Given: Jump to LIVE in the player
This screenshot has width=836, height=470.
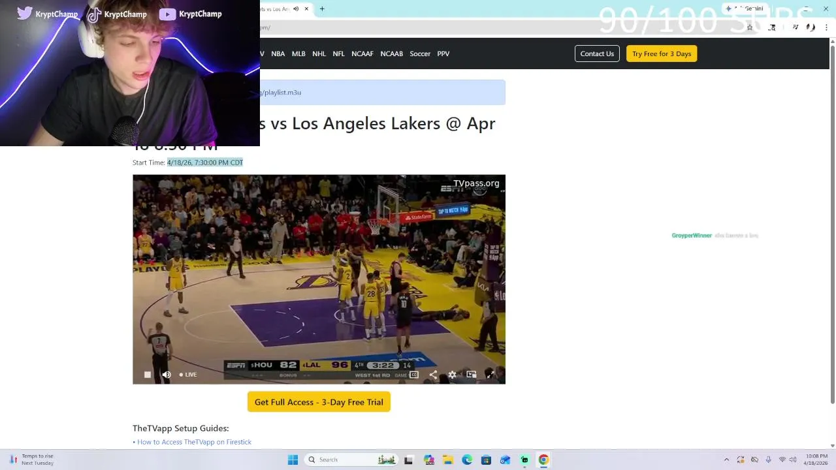Looking at the screenshot, I should coord(188,375).
